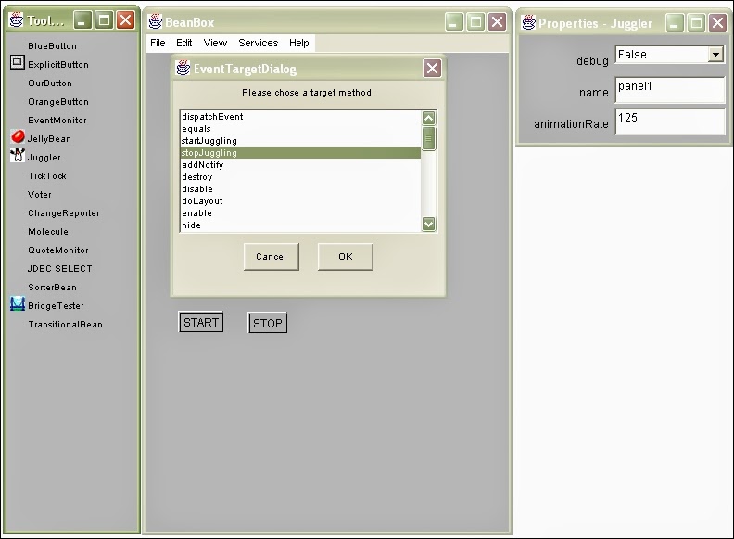Select equals in the method list

(300, 129)
